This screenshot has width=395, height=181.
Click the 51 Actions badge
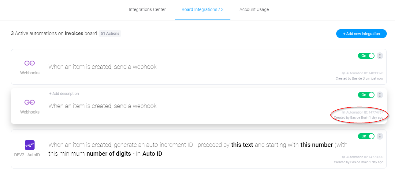pyautogui.click(x=110, y=34)
